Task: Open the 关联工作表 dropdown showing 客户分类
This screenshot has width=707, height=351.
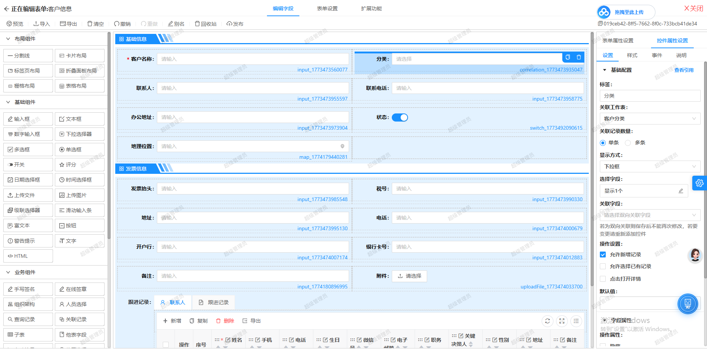Action: click(650, 119)
